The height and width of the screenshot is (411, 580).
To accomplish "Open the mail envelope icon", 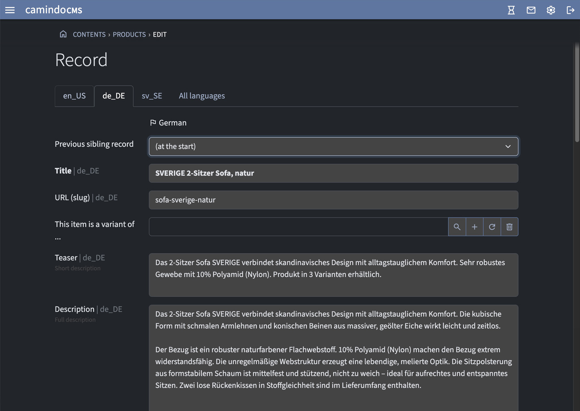I will 531,10.
